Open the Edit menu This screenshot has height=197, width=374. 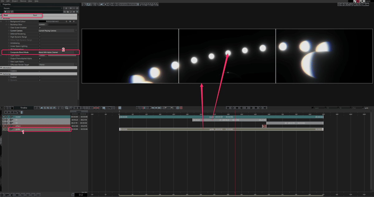8,1
